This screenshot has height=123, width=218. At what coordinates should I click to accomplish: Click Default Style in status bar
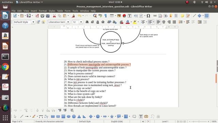tap(85, 122)
